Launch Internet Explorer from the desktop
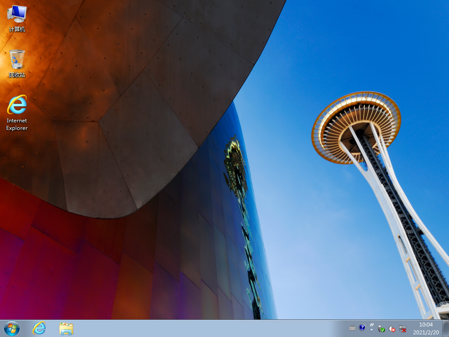 coord(17,105)
